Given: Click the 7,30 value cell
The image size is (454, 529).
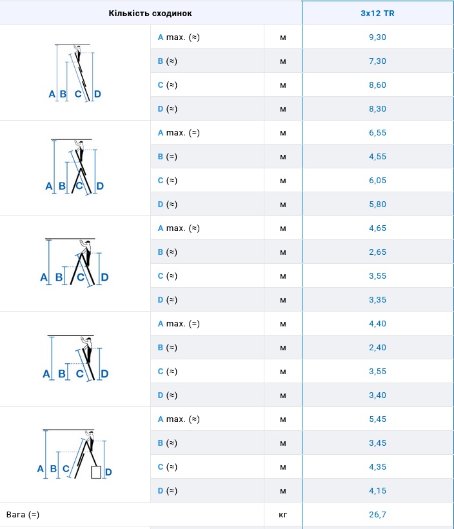Looking at the screenshot, I should click(377, 61).
